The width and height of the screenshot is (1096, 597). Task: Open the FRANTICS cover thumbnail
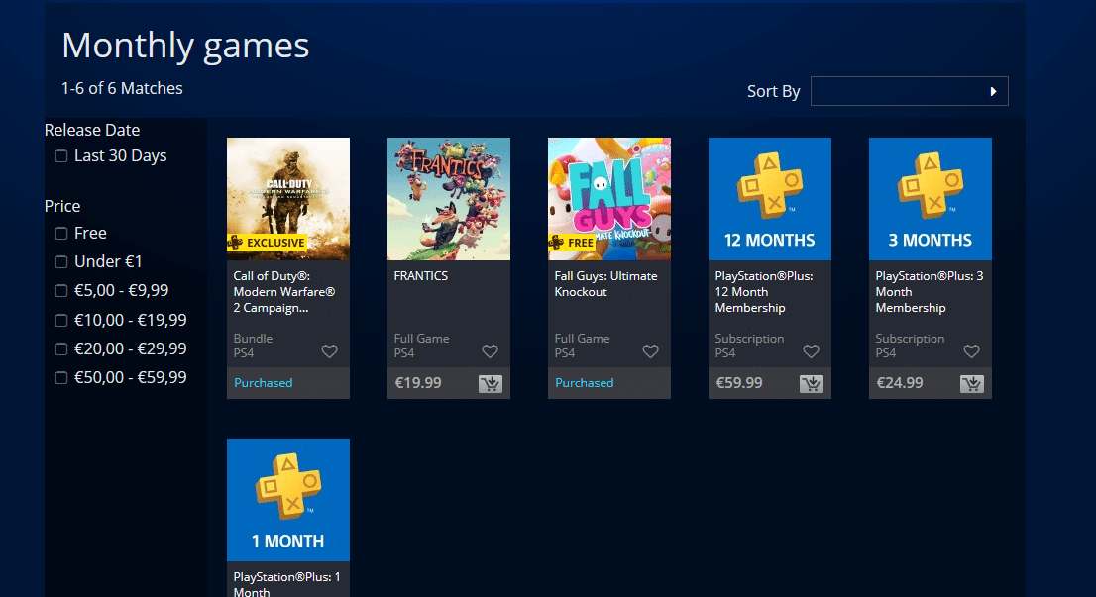[x=449, y=199]
